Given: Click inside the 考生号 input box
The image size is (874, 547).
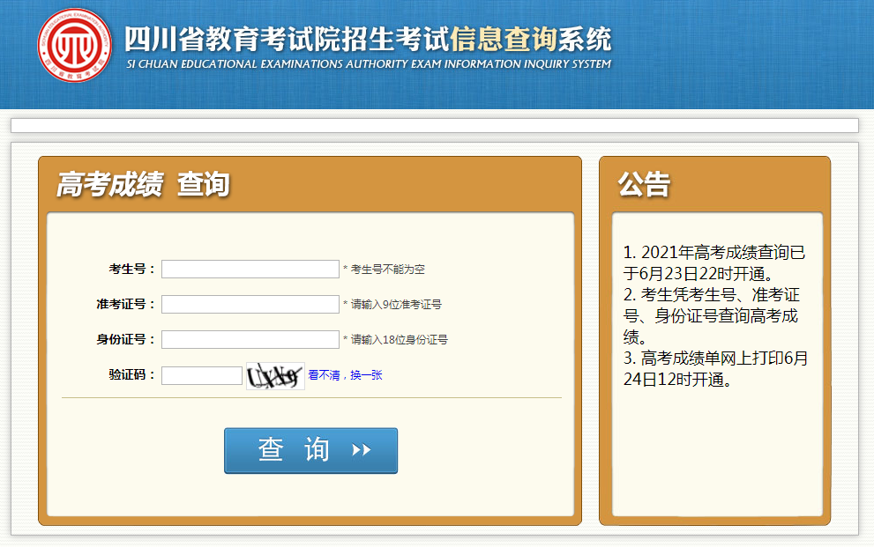Looking at the screenshot, I should [x=250, y=269].
